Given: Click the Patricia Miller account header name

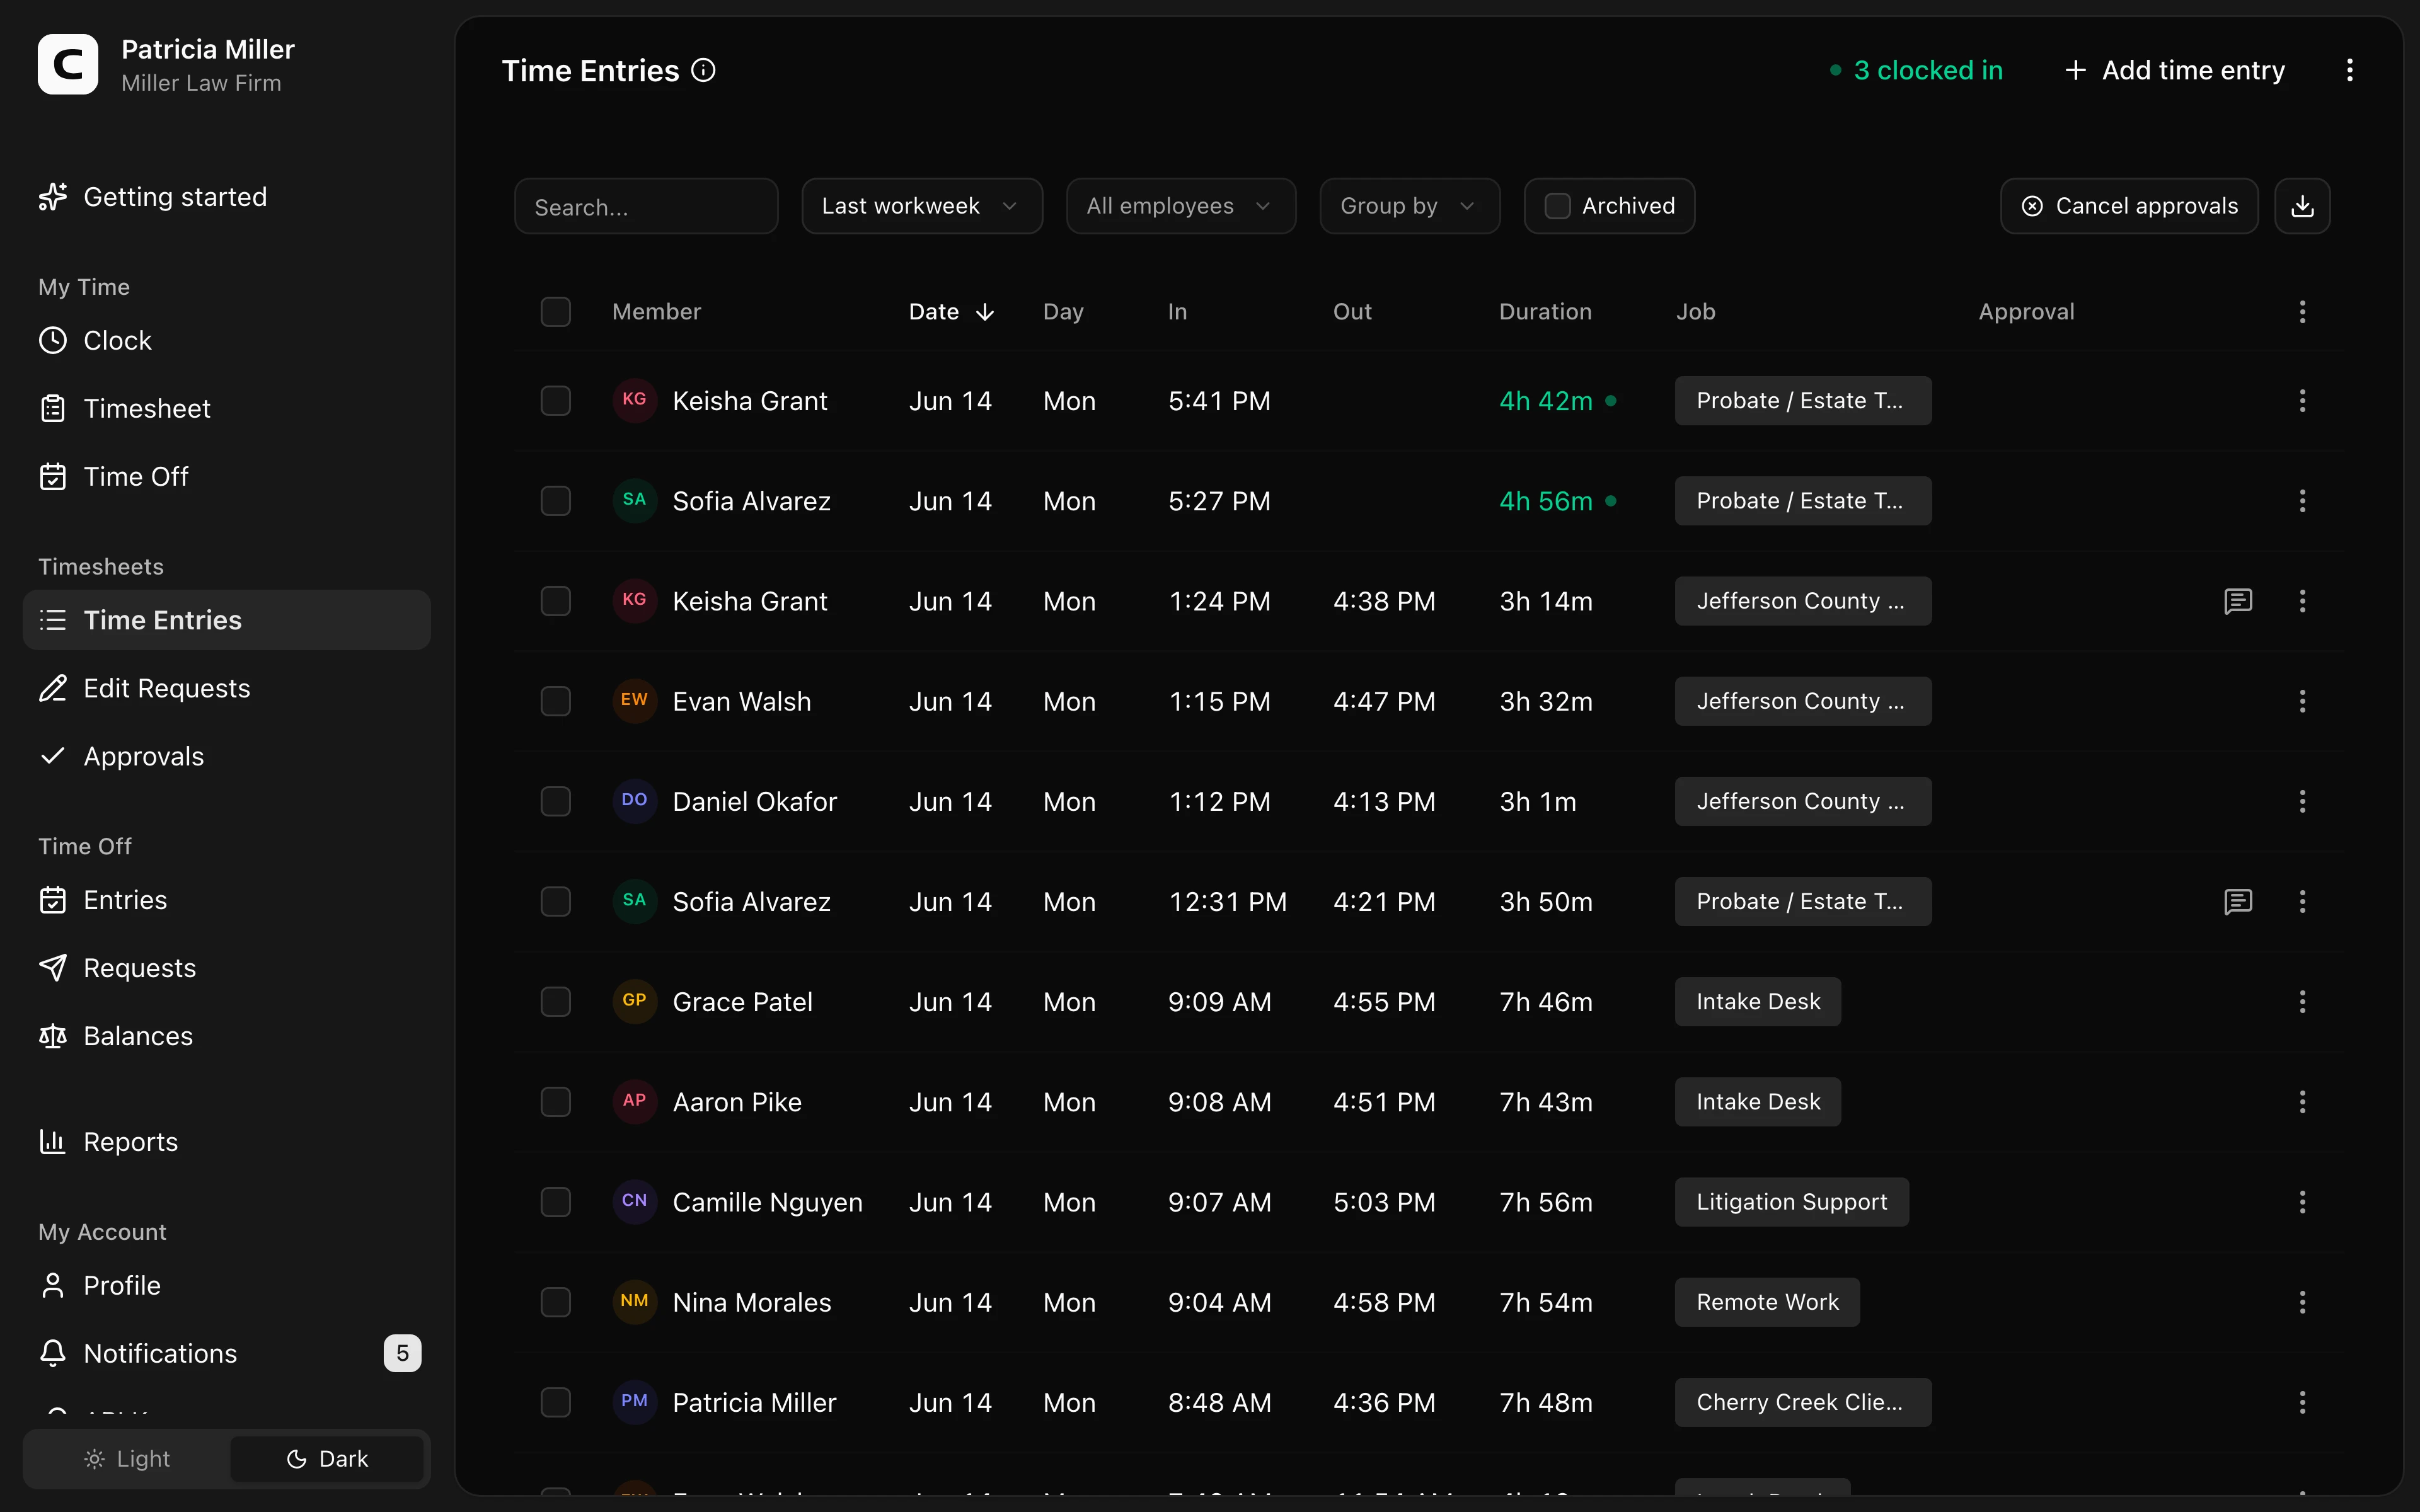Looking at the screenshot, I should 208,49.
